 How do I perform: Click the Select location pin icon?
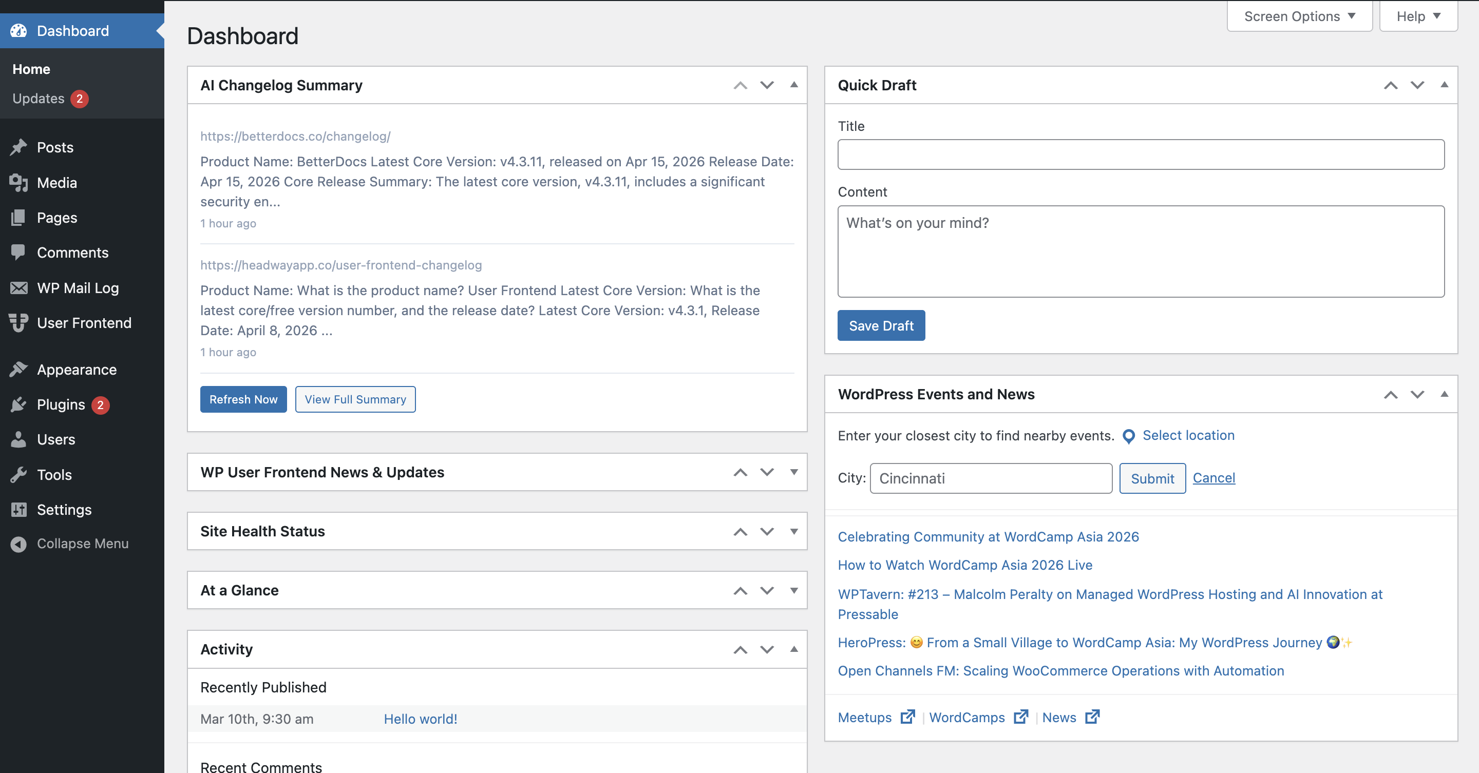point(1129,437)
